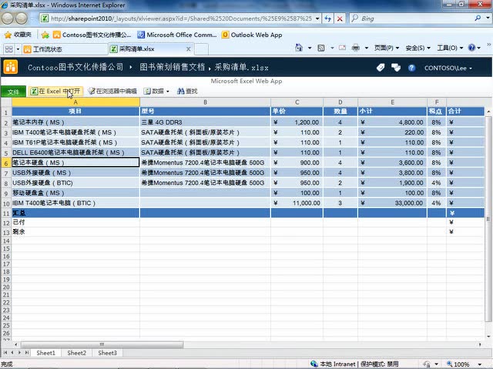Image resolution: width=493 pixels, height=369 pixels.
Task: Open Contoso图书文化传播公... favorites bar link
Action: coord(92,35)
